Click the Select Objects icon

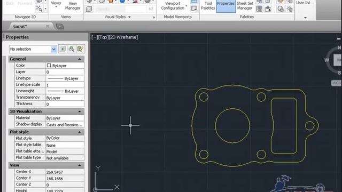click(x=72, y=49)
